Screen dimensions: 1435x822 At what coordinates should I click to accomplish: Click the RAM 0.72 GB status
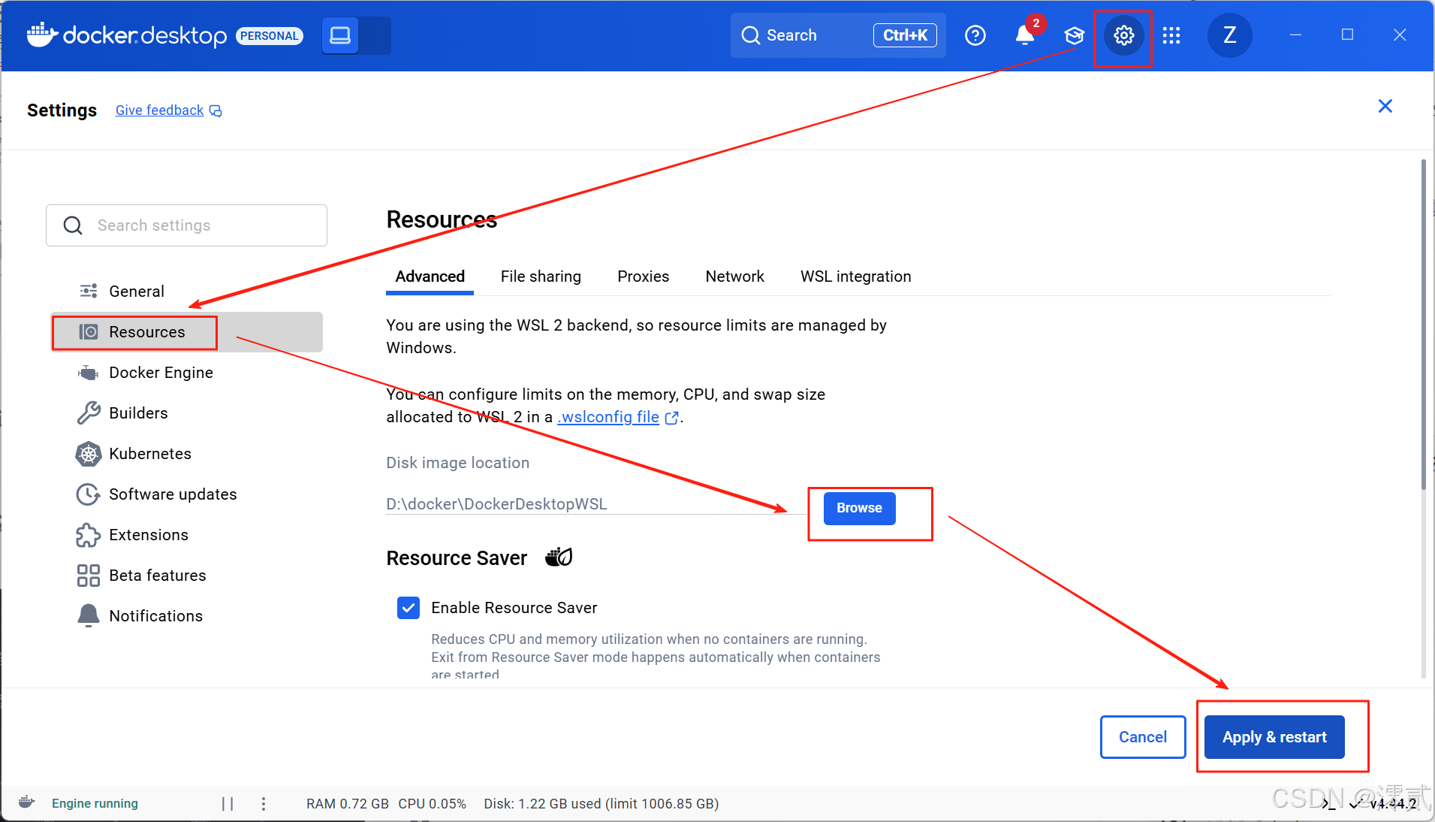348,803
